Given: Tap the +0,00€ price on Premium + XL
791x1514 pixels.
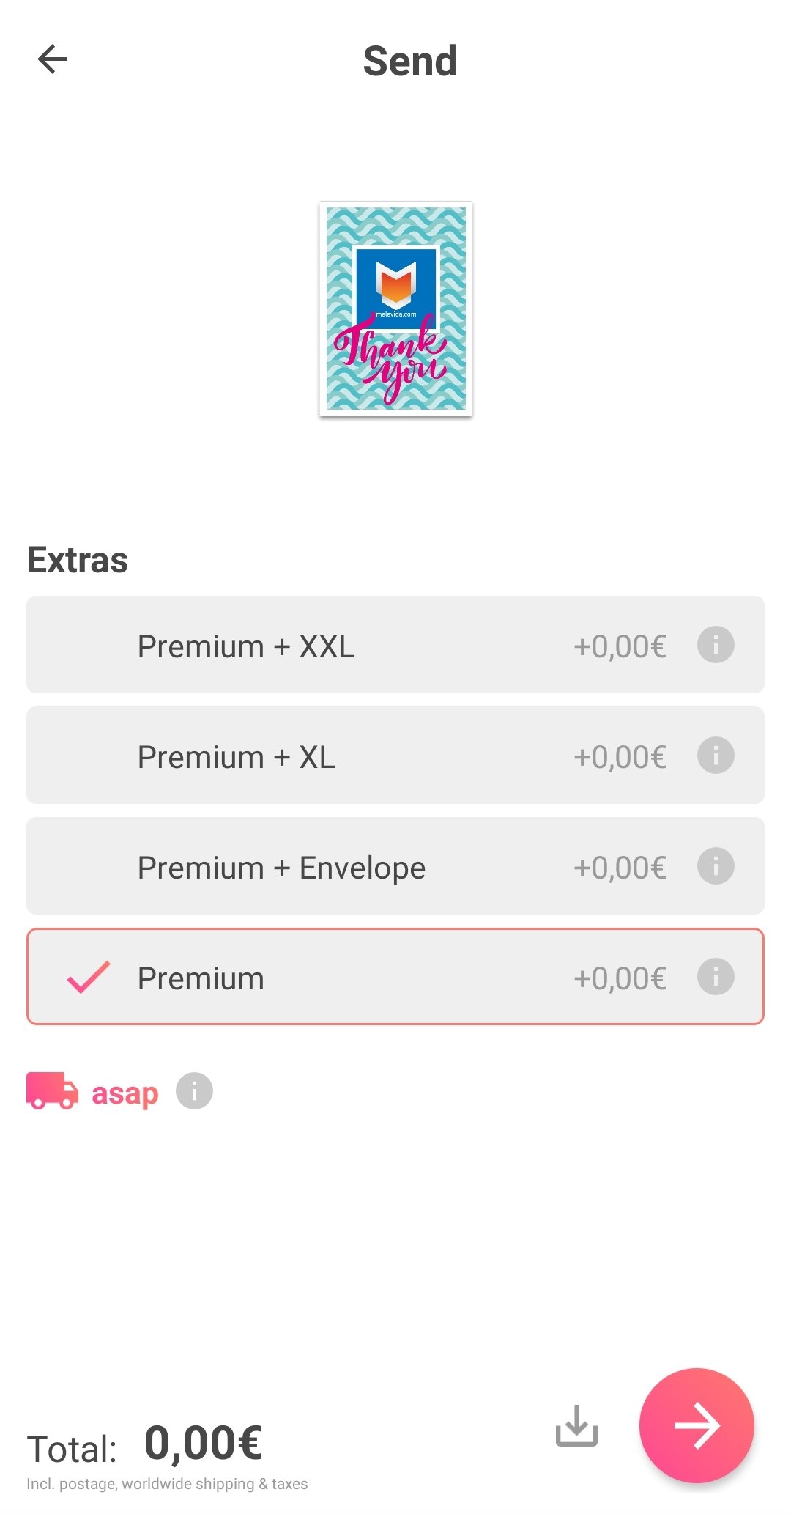Looking at the screenshot, I should [620, 757].
